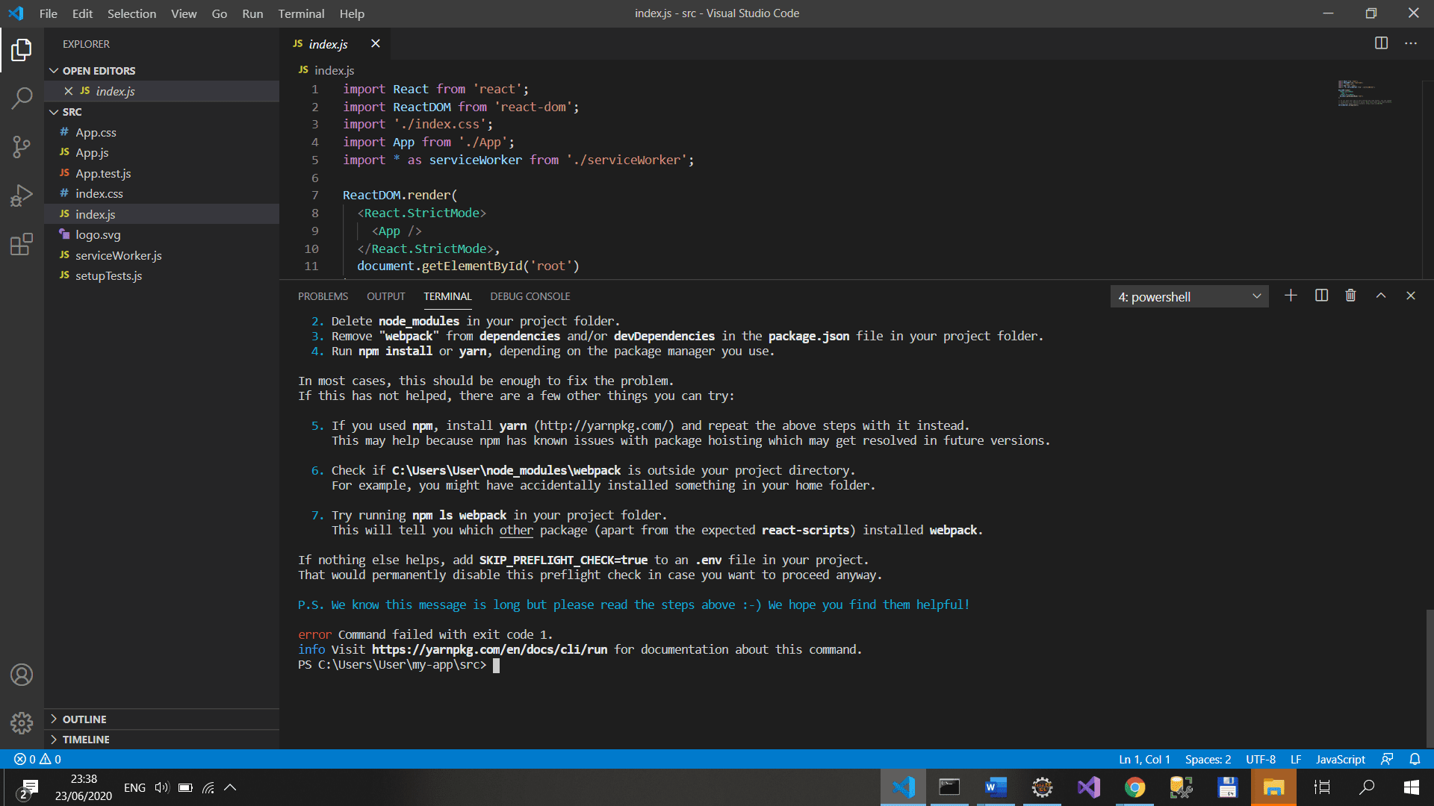Show hidden system tray icons
The width and height of the screenshot is (1434, 806).
click(x=230, y=787)
